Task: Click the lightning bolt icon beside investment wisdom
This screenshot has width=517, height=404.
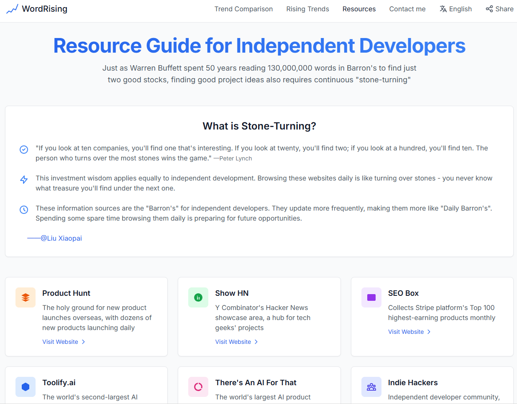Action: (x=24, y=180)
